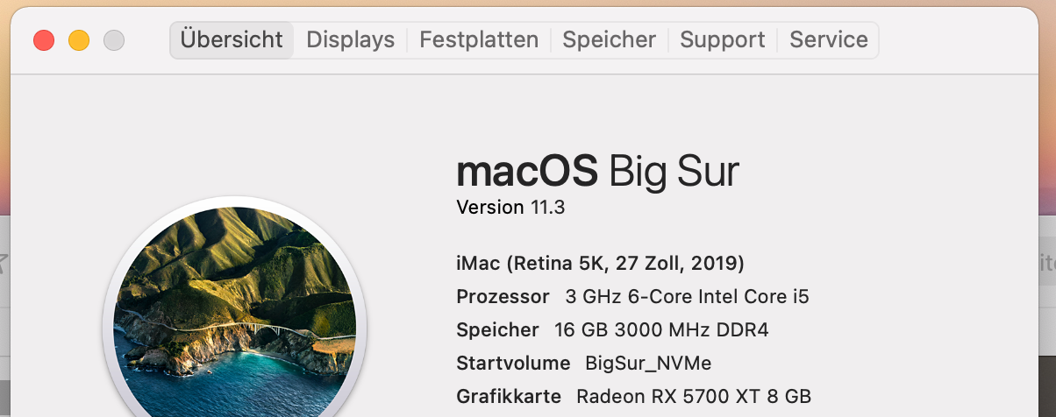
Task: Click the BigSur_NVMe startup volume name
Action: pos(648,364)
